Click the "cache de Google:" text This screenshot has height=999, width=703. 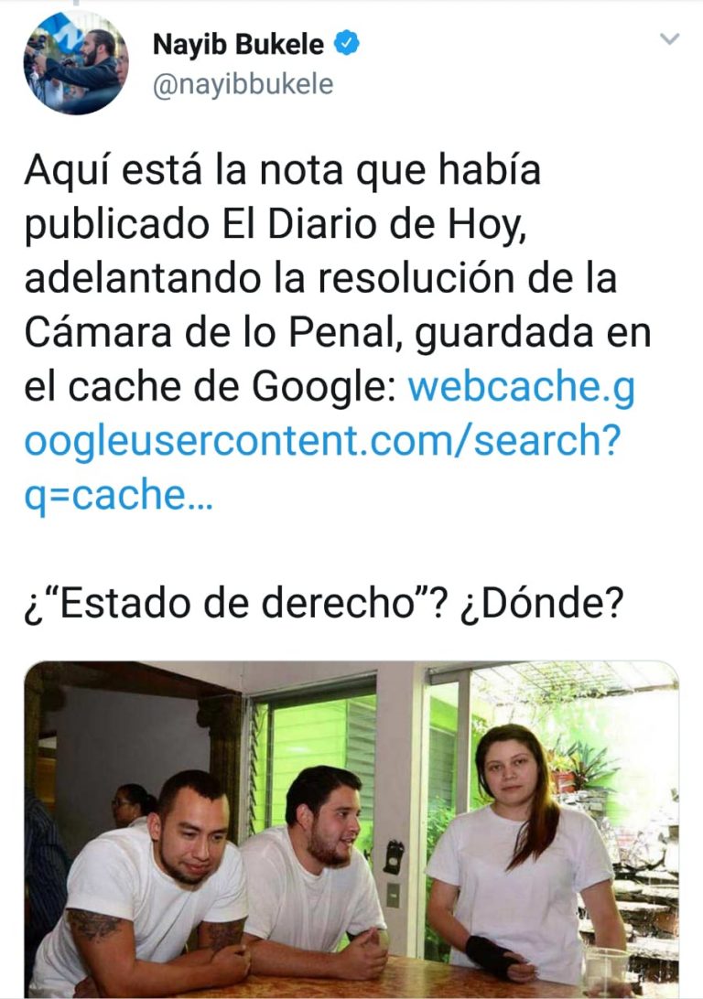tap(233, 387)
